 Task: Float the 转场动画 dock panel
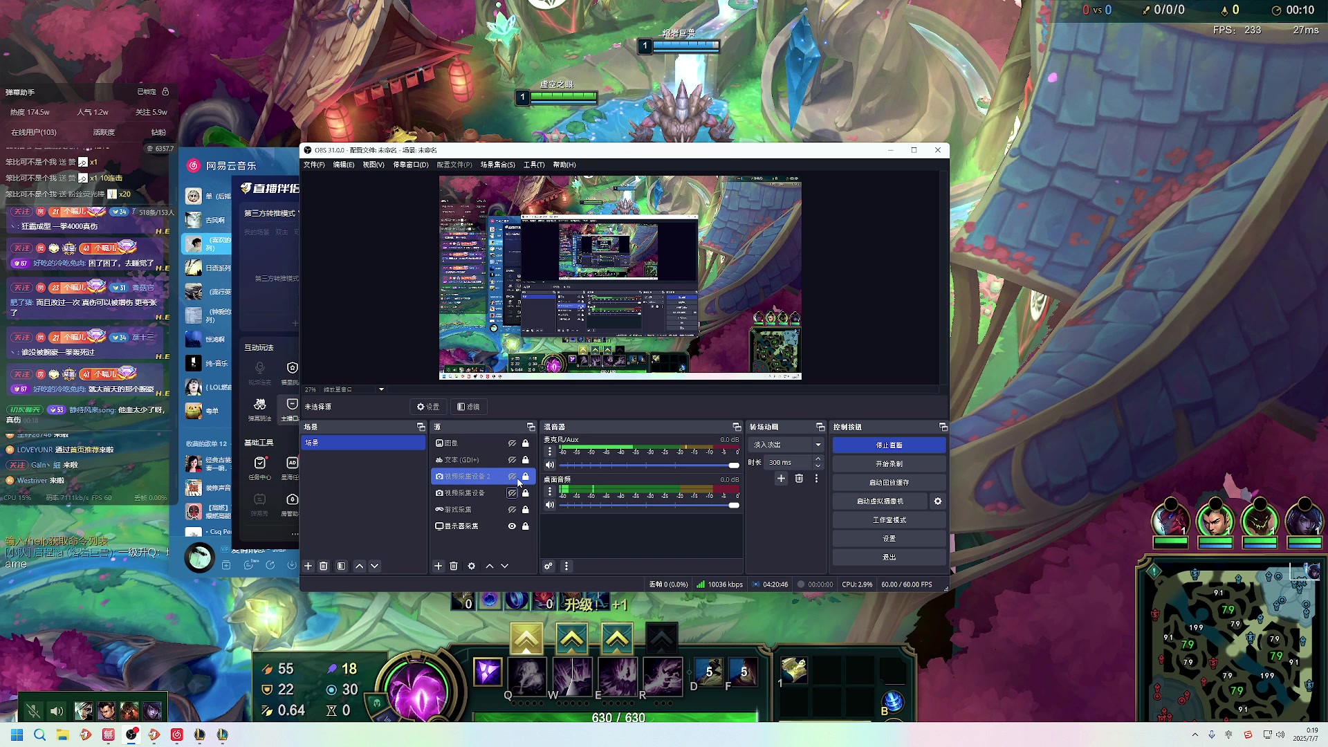click(x=820, y=427)
